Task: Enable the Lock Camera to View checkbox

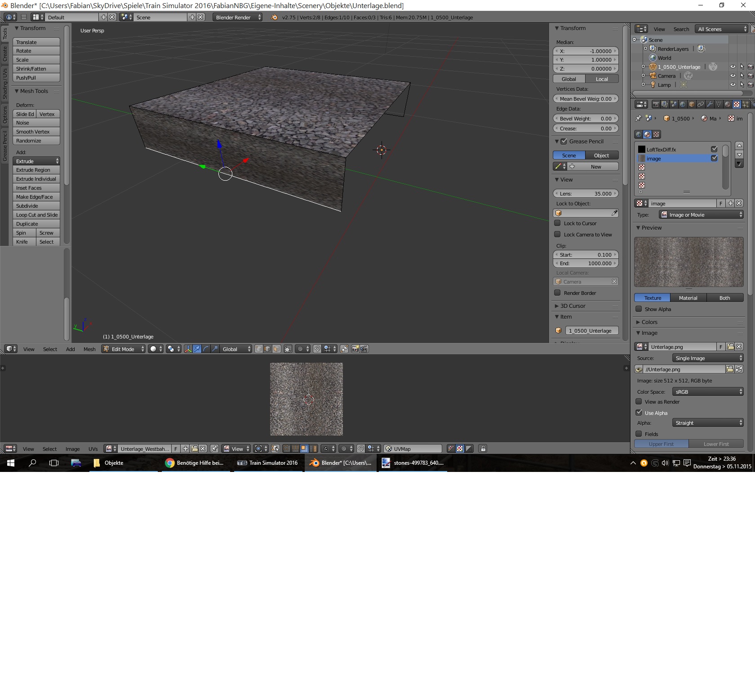Action: click(557, 235)
